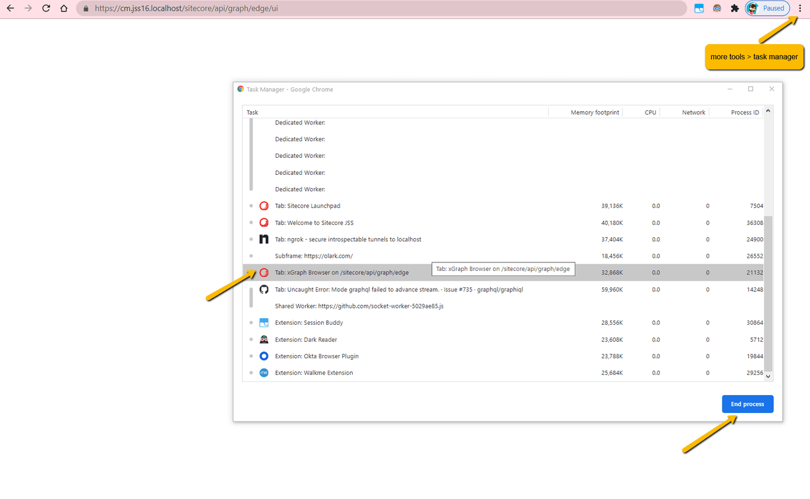Click scrollbar up arrow in task list
Viewport: 810px width, 499px height.
tap(768, 111)
